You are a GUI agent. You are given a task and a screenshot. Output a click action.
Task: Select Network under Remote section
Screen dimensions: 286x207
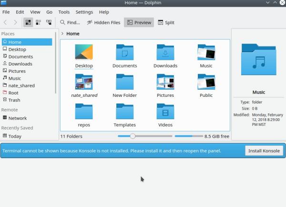click(17, 118)
